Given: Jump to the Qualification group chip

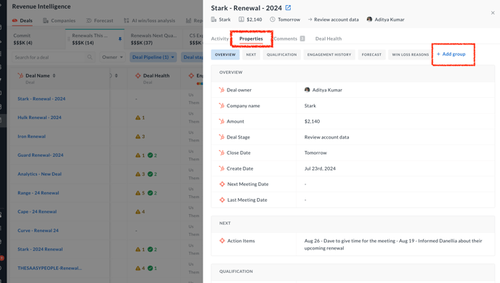Looking at the screenshot, I should (281, 54).
